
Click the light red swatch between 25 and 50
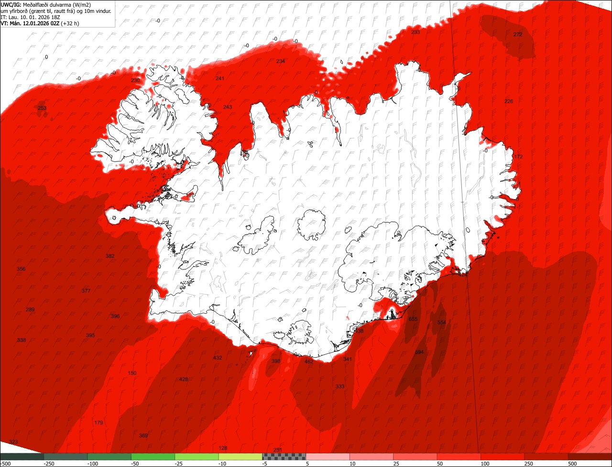(x=415, y=456)
